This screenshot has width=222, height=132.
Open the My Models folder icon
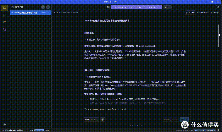4,22
